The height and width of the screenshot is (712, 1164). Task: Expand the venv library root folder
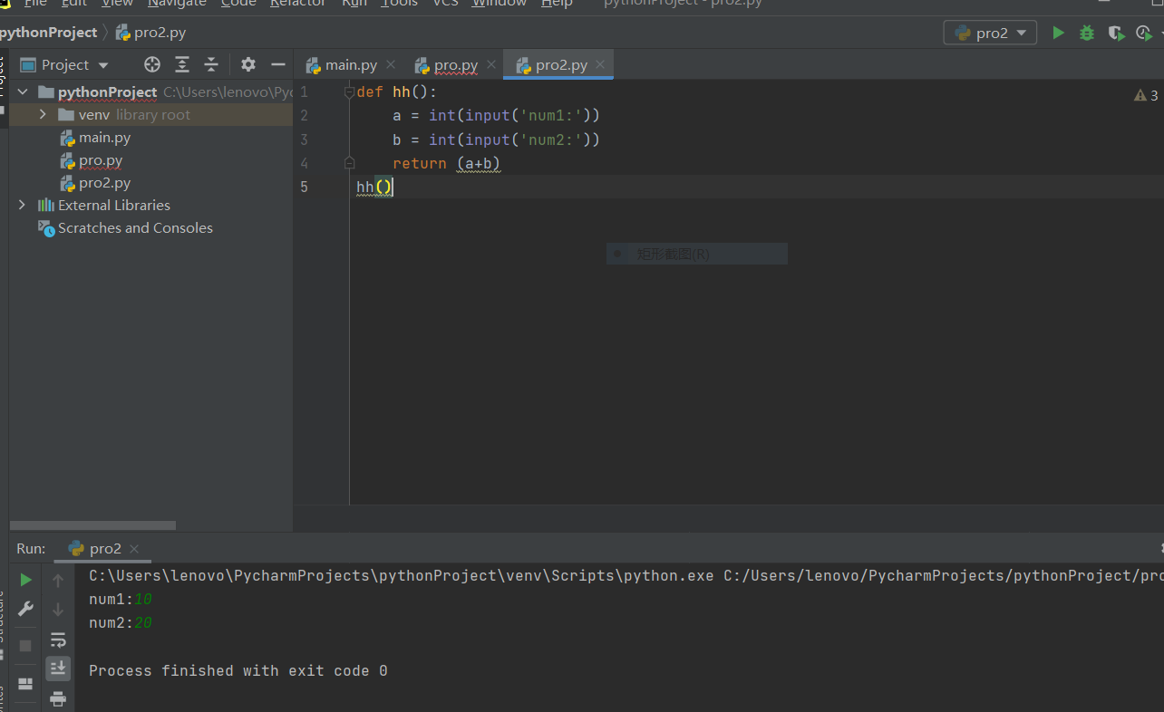[43, 114]
